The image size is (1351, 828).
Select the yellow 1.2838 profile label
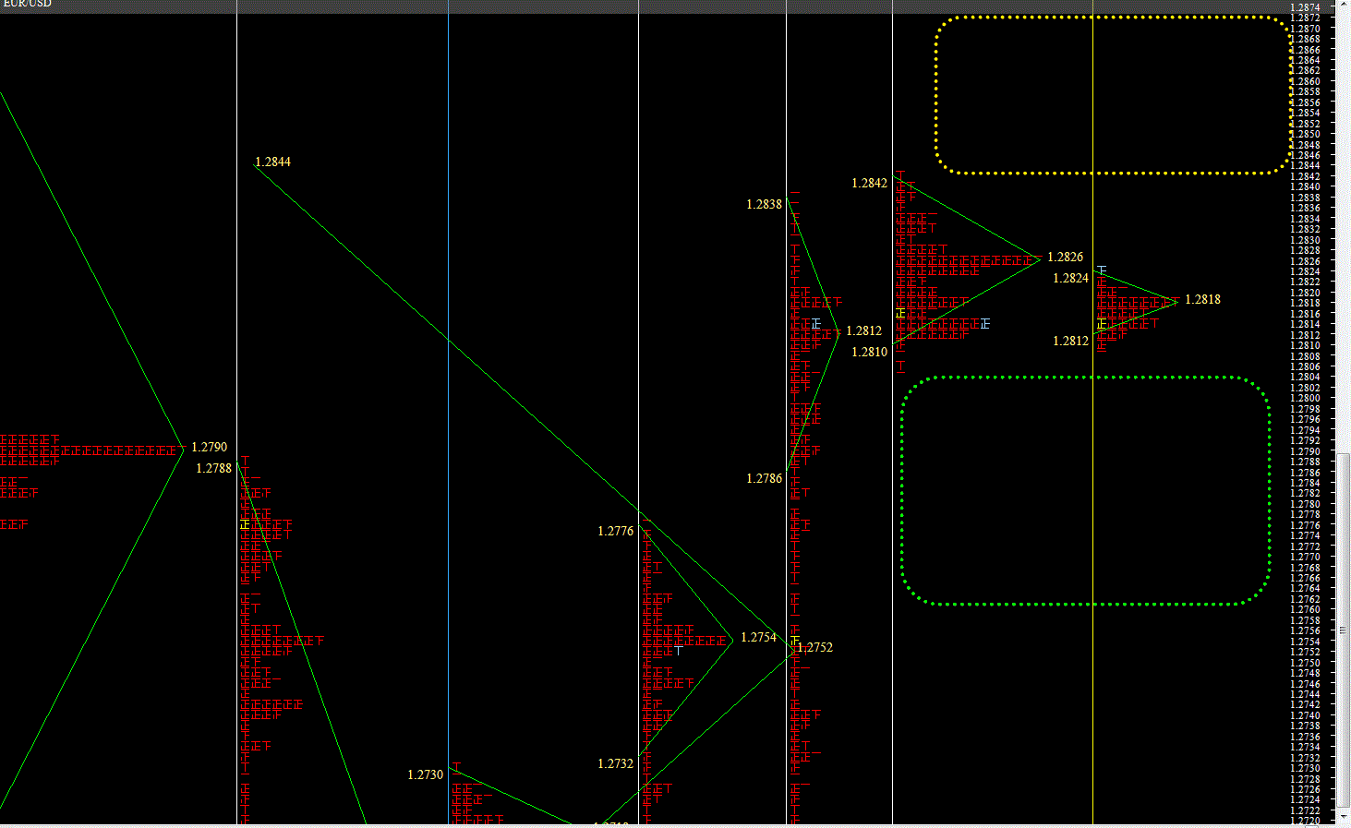click(x=765, y=204)
